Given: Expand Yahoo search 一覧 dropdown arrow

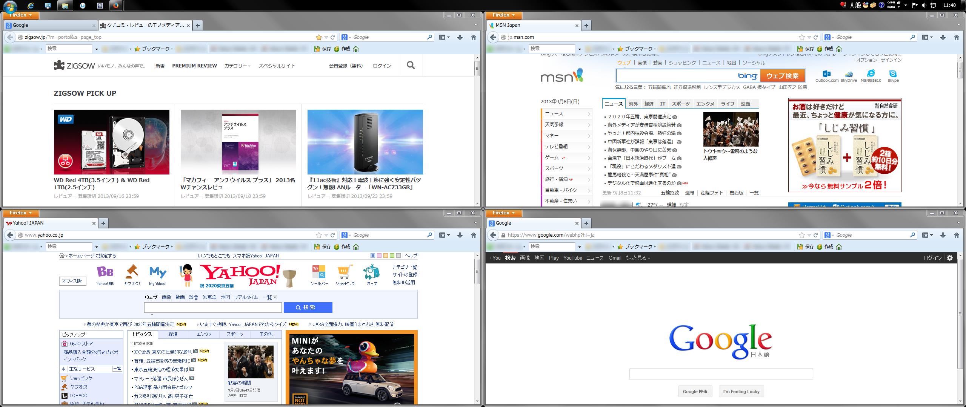Looking at the screenshot, I should click(x=275, y=297).
